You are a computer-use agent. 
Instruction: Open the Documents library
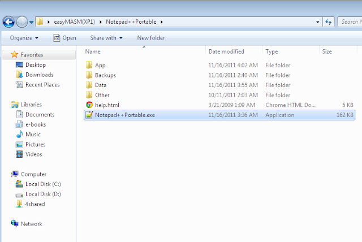[40, 114]
